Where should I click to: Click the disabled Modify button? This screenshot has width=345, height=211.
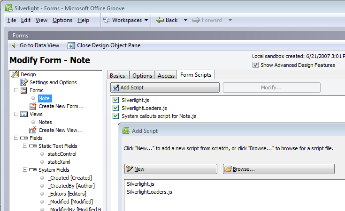point(271,87)
